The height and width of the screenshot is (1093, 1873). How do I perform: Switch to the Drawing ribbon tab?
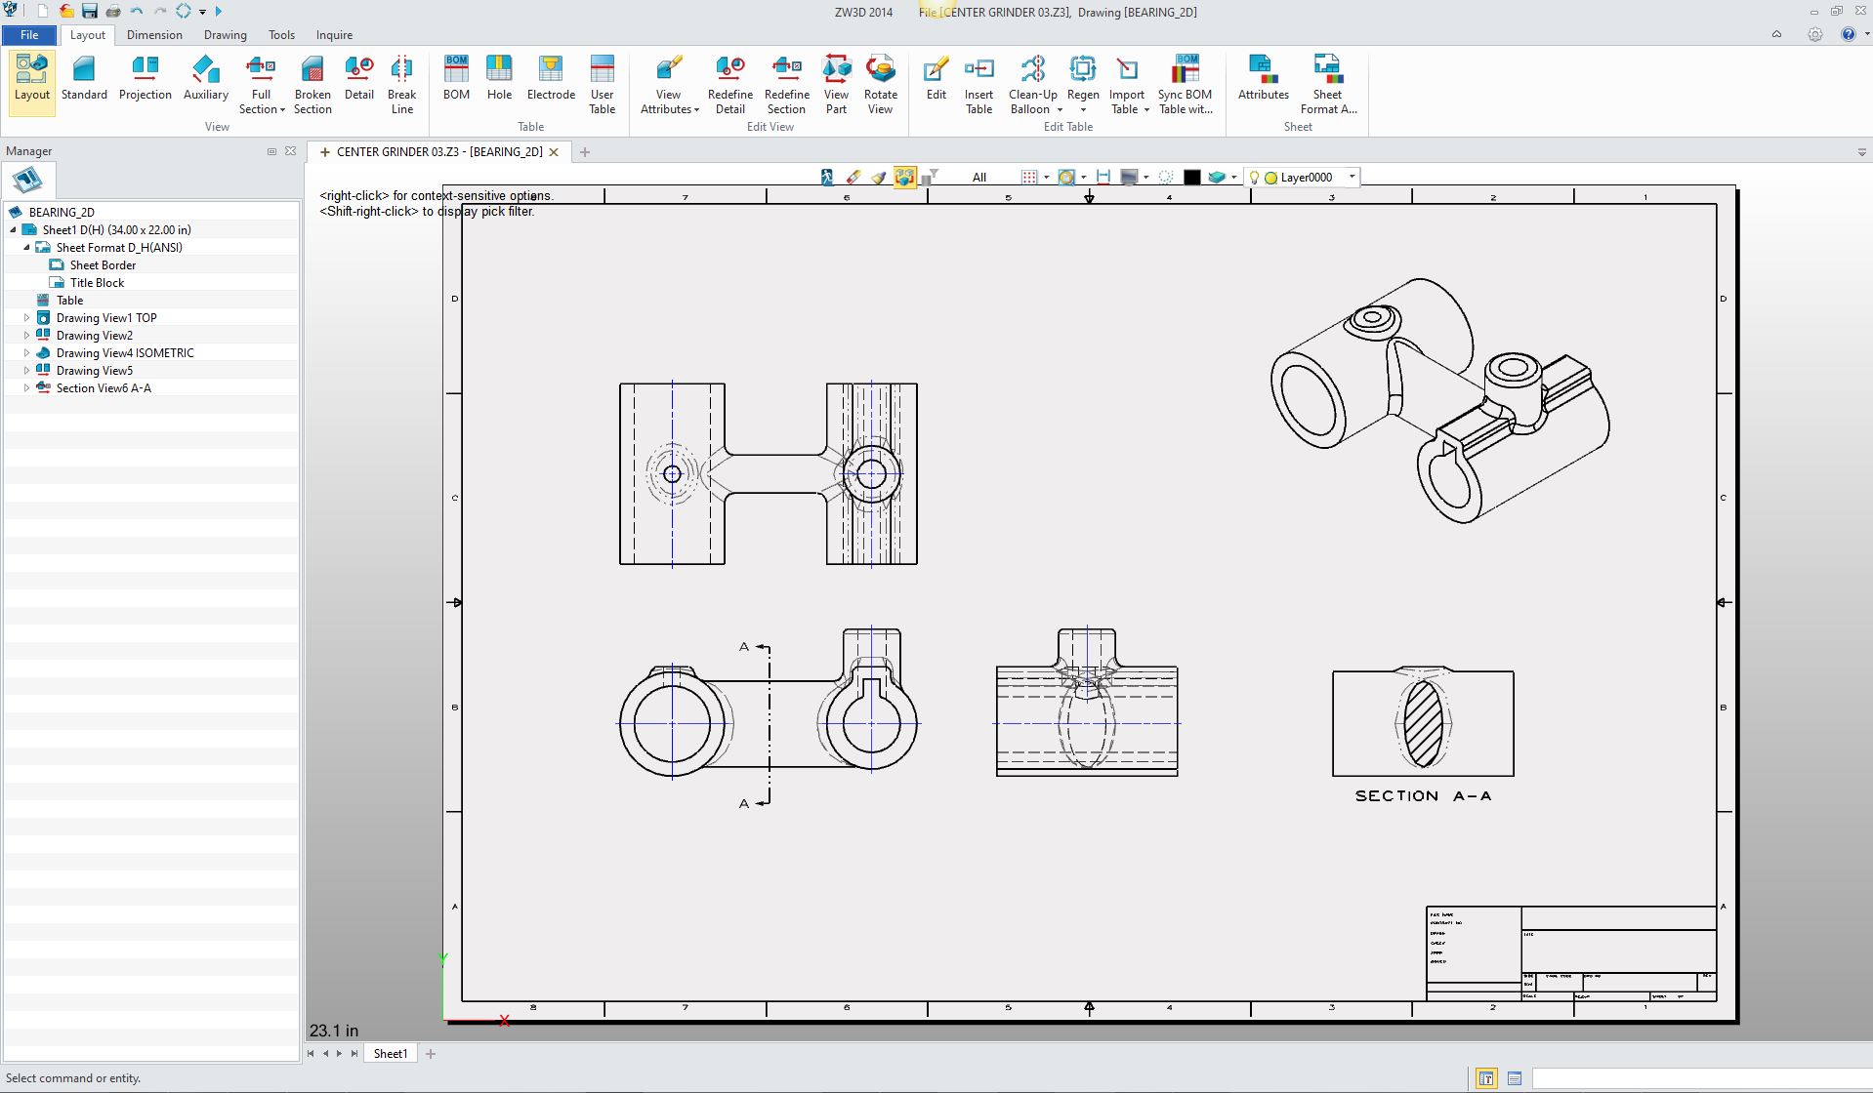tap(226, 35)
